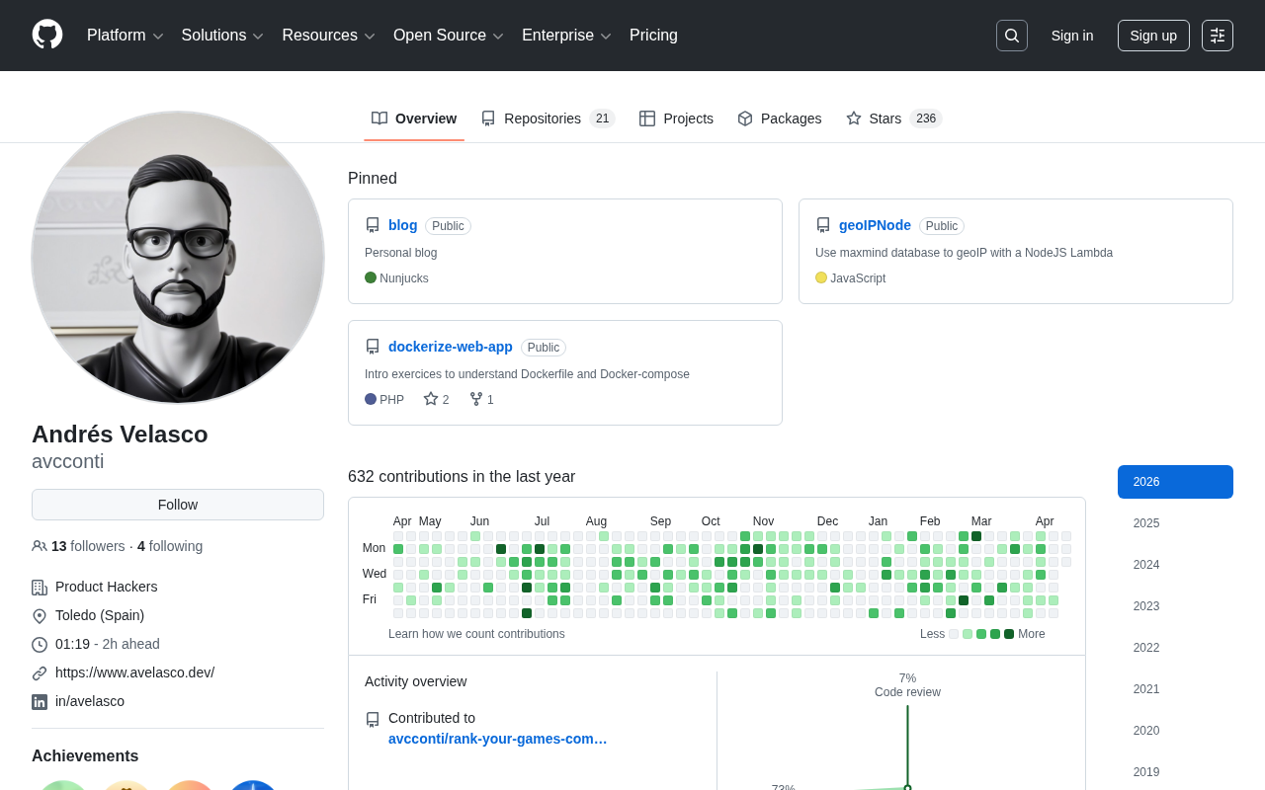
Task: Click the repository icon beside Contributed to
Action: click(373, 720)
